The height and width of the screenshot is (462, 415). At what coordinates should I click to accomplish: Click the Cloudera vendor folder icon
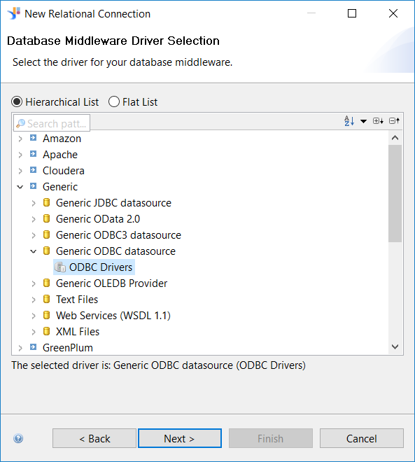pyautogui.click(x=34, y=170)
